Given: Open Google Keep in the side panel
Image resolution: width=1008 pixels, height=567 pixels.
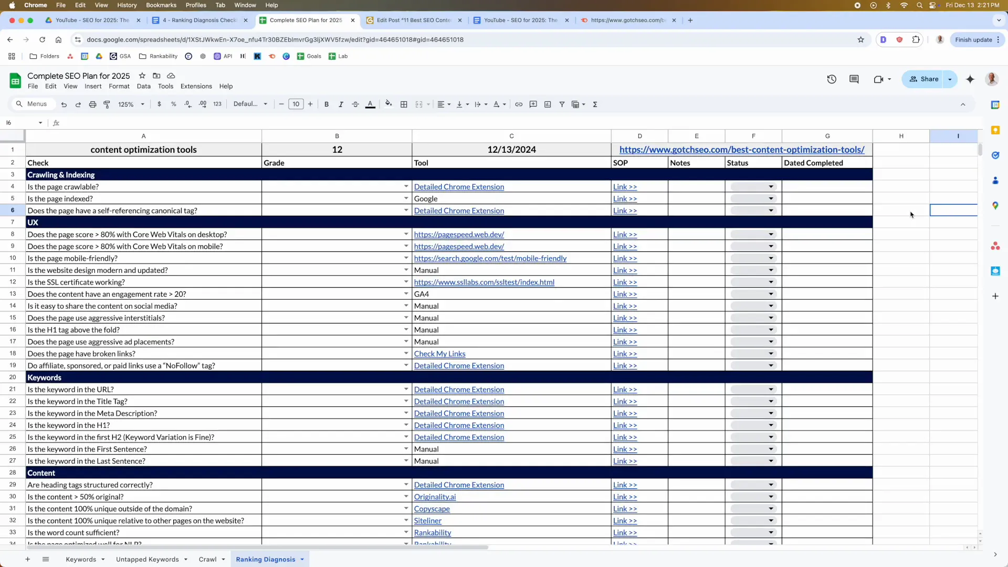Looking at the screenshot, I should pyautogui.click(x=996, y=130).
